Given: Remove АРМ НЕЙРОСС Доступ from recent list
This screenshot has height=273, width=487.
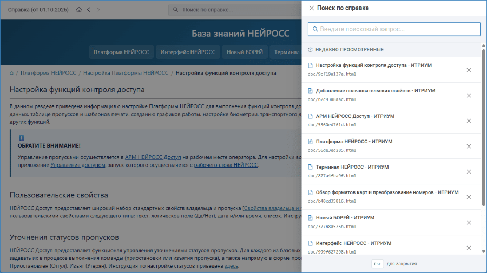Looking at the screenshot, I should click(x=469, y=121).
